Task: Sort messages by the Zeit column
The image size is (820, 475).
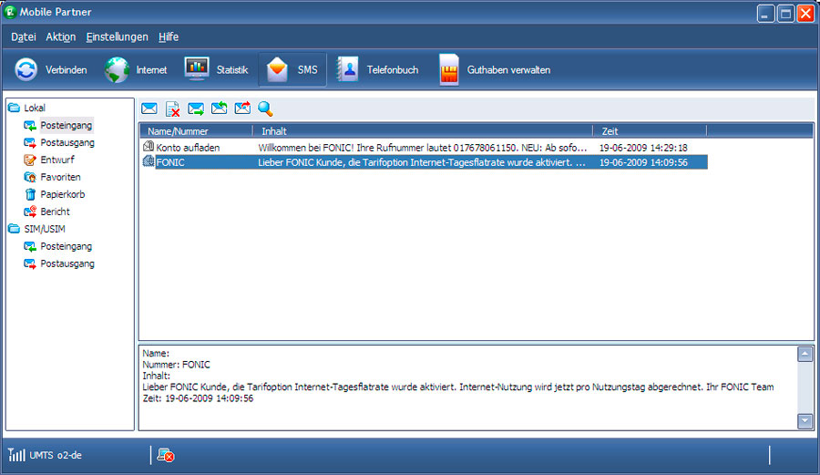Action: (649, 131)
